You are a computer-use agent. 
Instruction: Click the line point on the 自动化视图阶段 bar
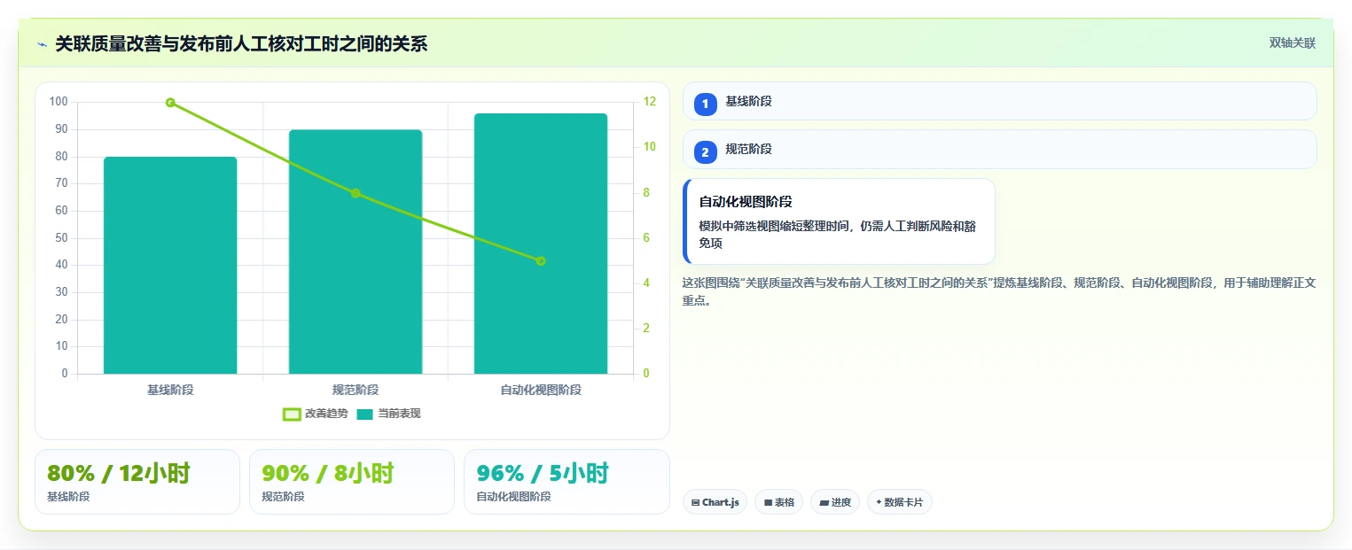click(x=541, y=260)
